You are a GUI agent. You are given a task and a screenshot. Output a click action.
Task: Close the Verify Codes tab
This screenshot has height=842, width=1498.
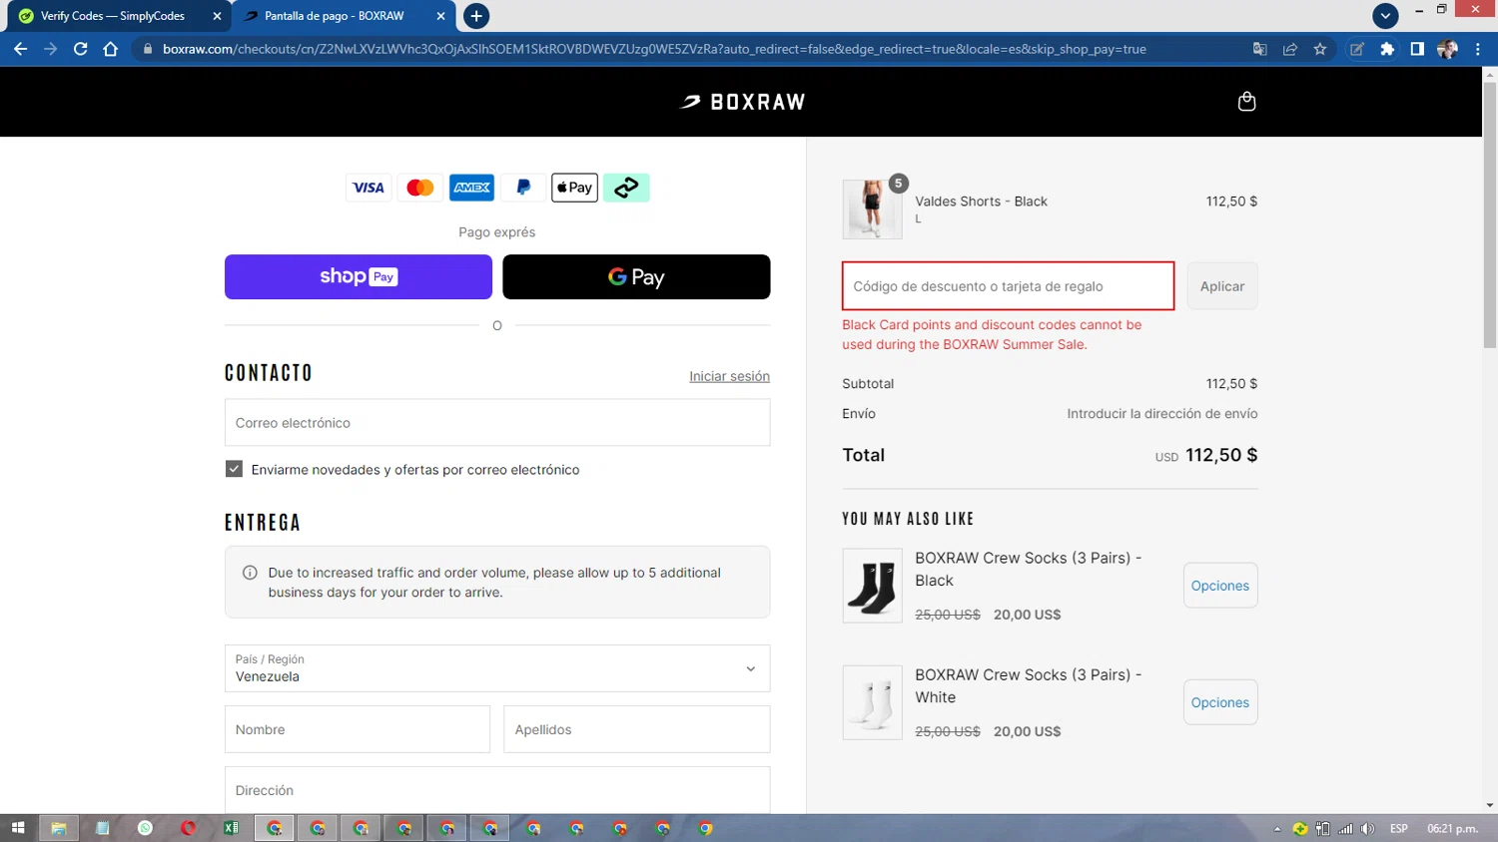(x=217, y=16)
